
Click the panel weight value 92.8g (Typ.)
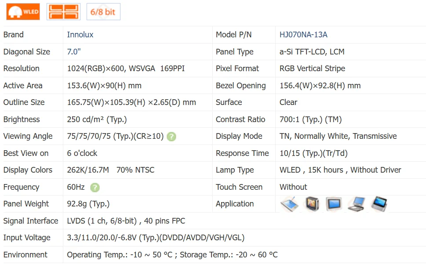[88, 204]
